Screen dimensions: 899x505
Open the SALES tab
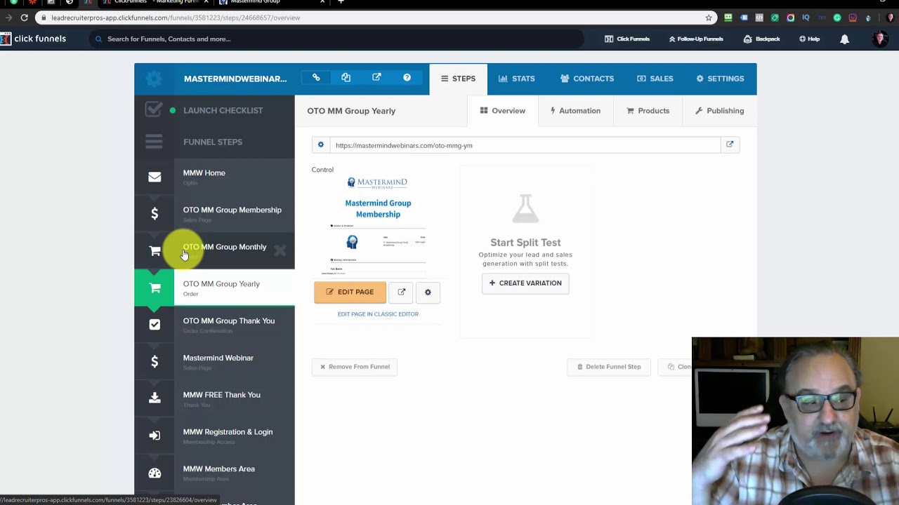(655, 79)
